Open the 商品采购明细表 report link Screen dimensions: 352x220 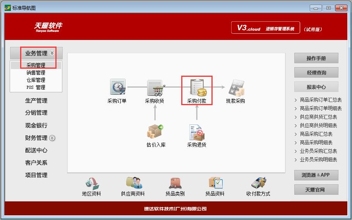(316, 143)
